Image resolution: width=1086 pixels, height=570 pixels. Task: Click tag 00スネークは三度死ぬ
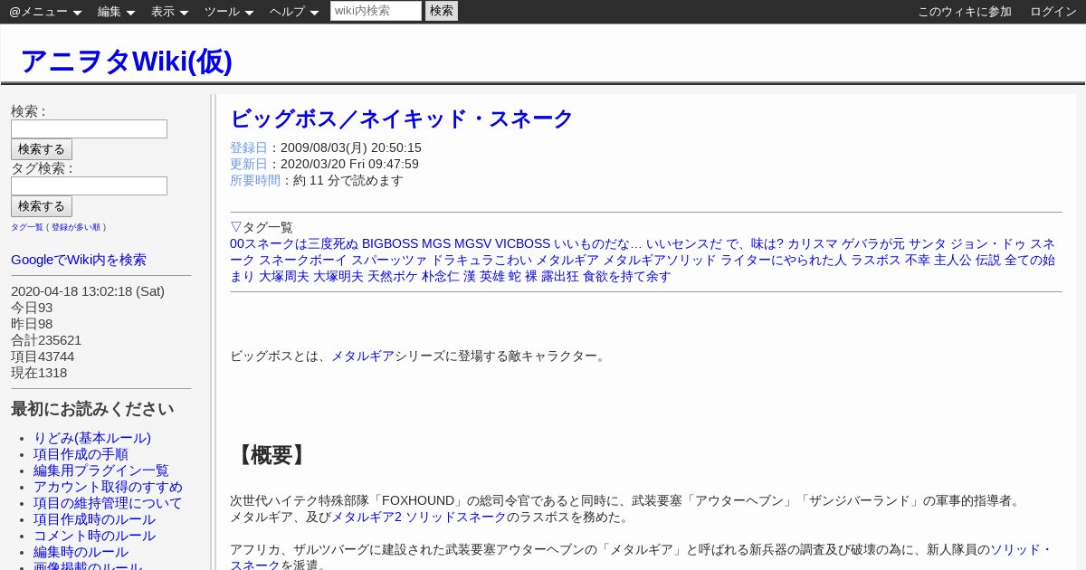point(294,243)
